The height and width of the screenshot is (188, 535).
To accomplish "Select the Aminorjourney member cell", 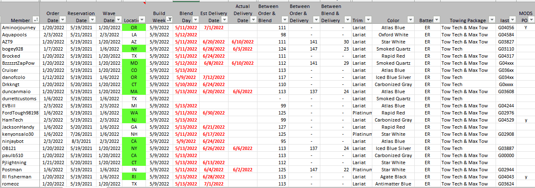I will pos(20,28).
